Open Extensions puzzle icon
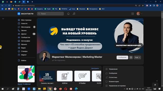 click(151, 6)
